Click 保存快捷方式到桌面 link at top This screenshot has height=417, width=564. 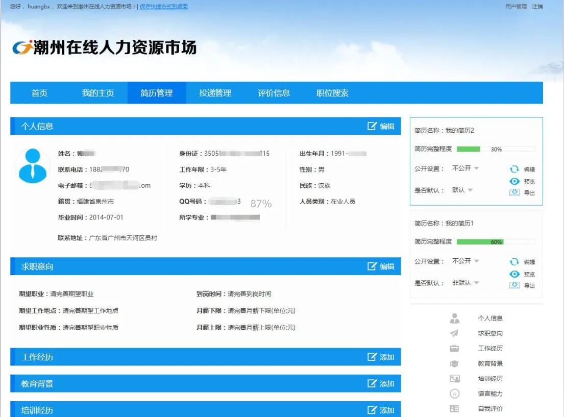pos(164,7)
